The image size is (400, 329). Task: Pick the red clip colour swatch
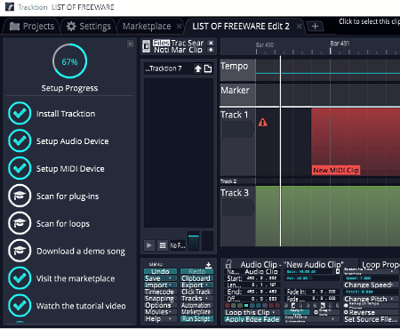228,305
